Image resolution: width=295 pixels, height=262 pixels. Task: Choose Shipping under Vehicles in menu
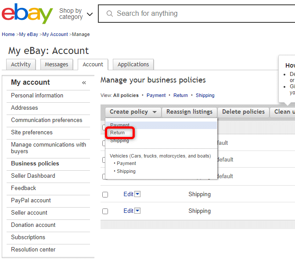coord(126,171)
